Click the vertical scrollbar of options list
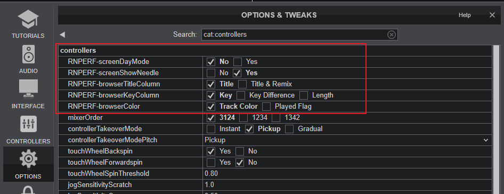The width and height of the screenshot is (504, 194). pos(497,119)
